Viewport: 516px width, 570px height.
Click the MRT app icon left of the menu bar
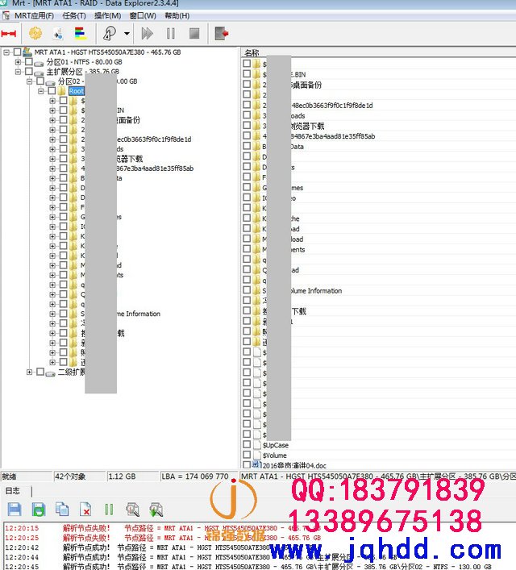tap(6, 15)
